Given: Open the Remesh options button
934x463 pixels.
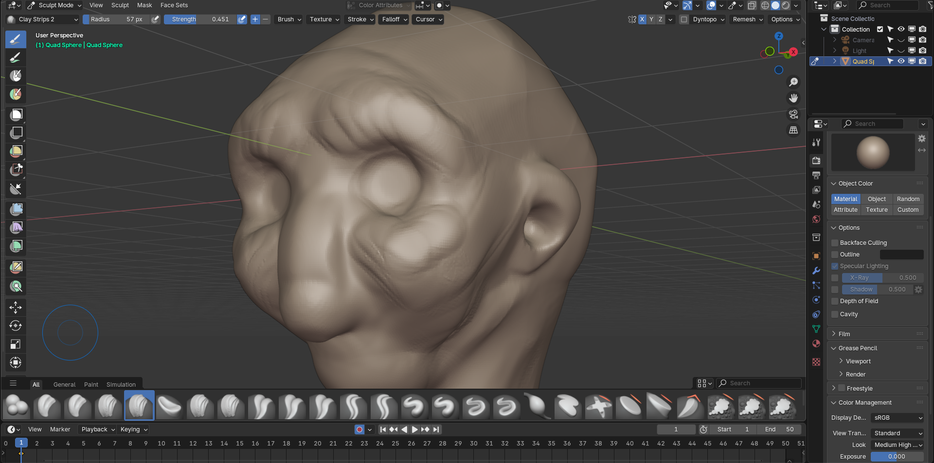Looking at the screenshot, I should [748, 19].
